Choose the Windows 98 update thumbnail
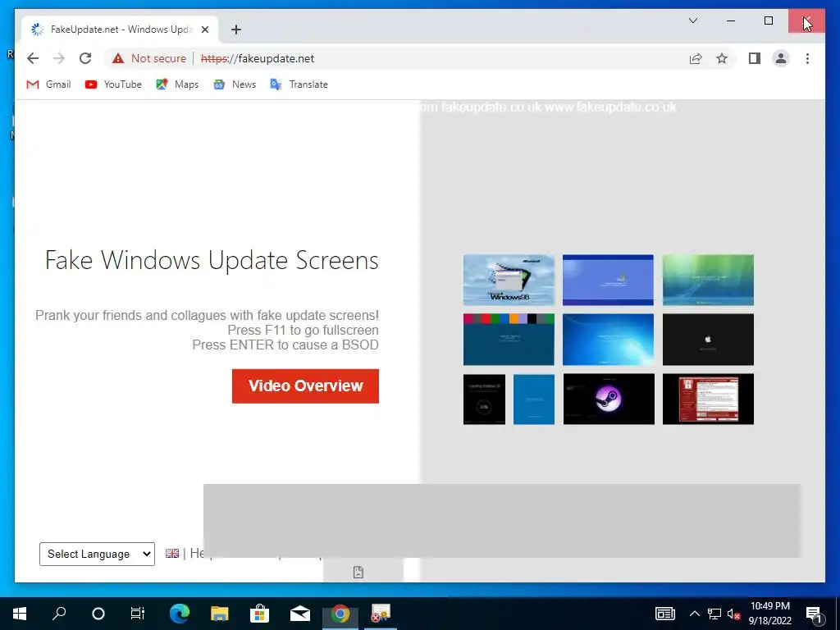 pyautogui.click(x=509, y=280)
